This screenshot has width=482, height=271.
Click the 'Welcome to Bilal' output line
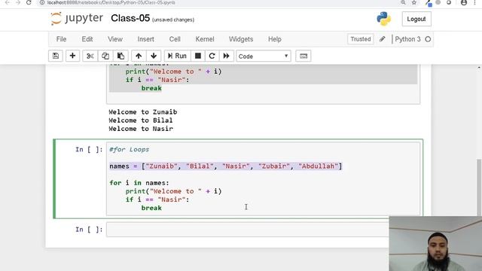(141, 120)
